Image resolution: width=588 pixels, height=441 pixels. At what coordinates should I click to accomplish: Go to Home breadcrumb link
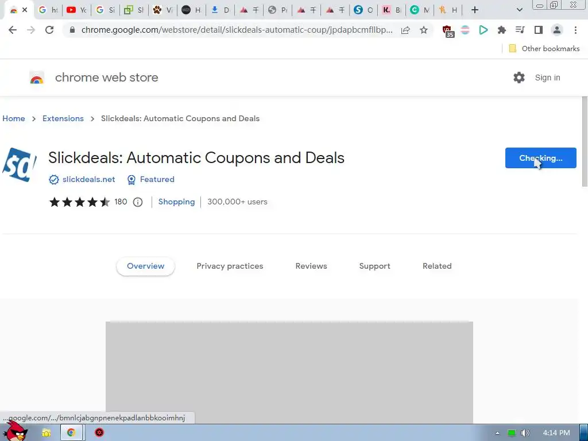(x=14, y=118)
